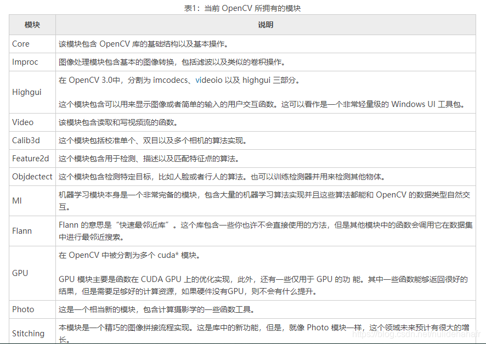Click the Stitching description about 图像拼接流程
486x344 pixels.
coord(264,333)
